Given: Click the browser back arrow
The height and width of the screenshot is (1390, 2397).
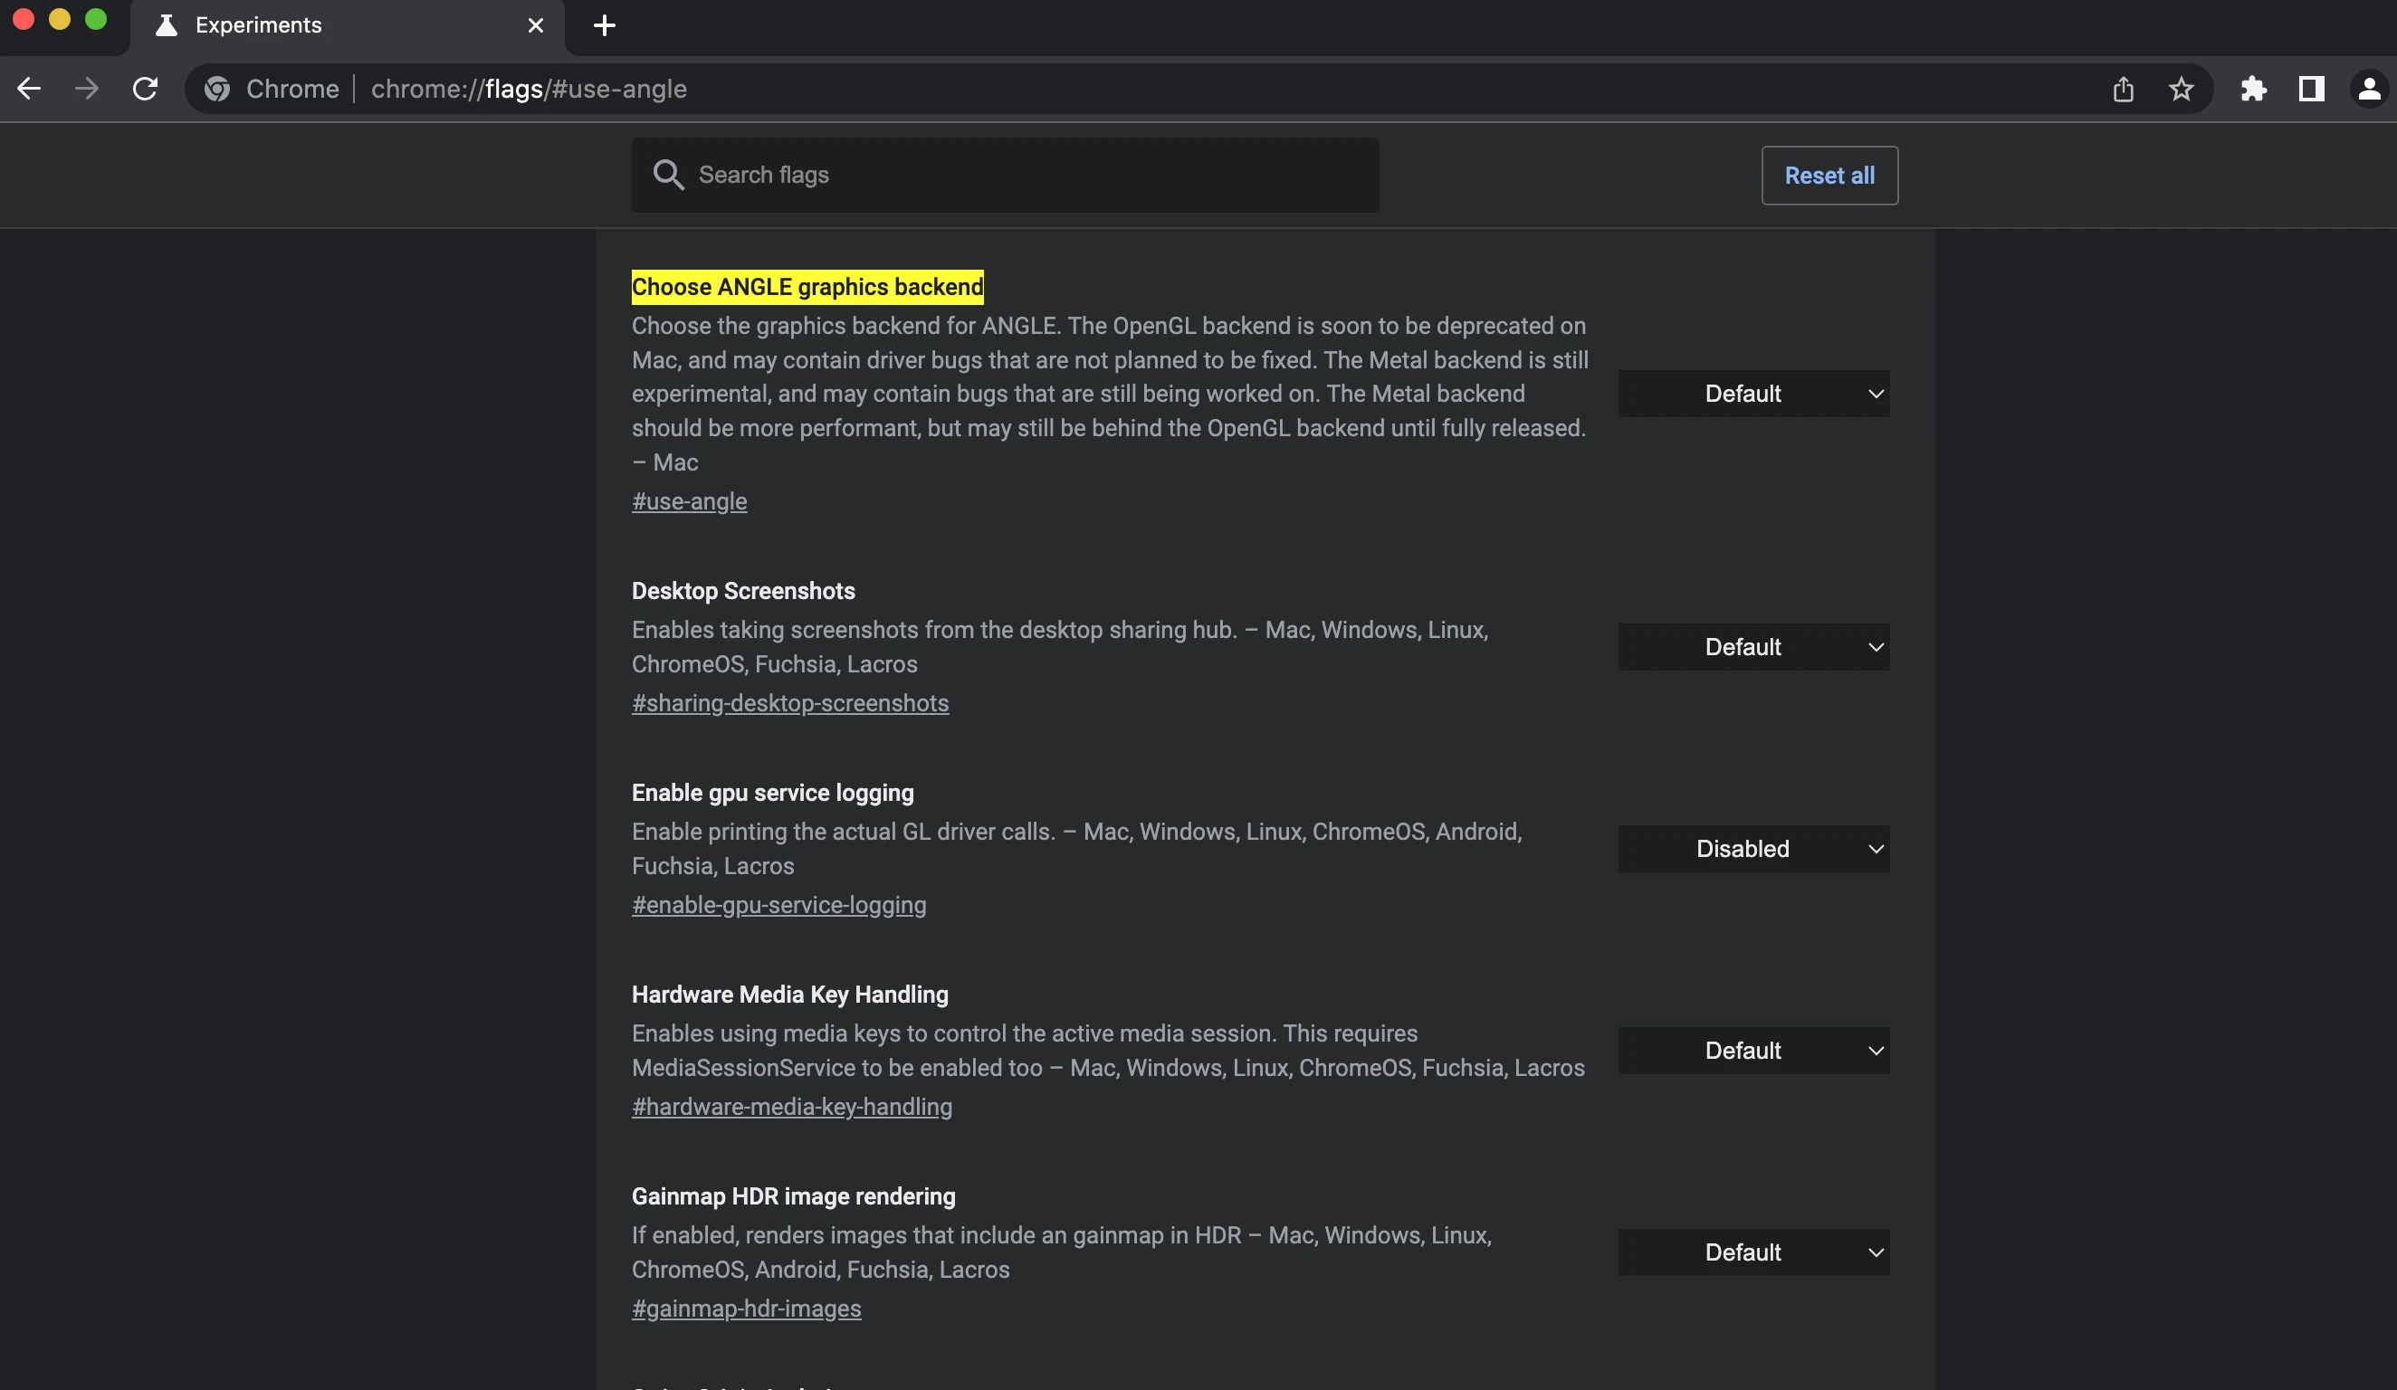Looking at the screenshot, I should pyautogui.click(x=29, y=90).
